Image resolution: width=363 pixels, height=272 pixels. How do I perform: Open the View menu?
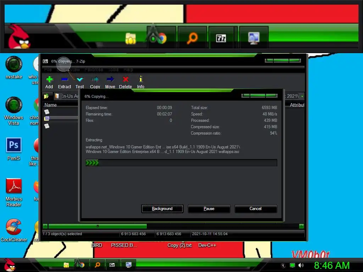(75, 70)
